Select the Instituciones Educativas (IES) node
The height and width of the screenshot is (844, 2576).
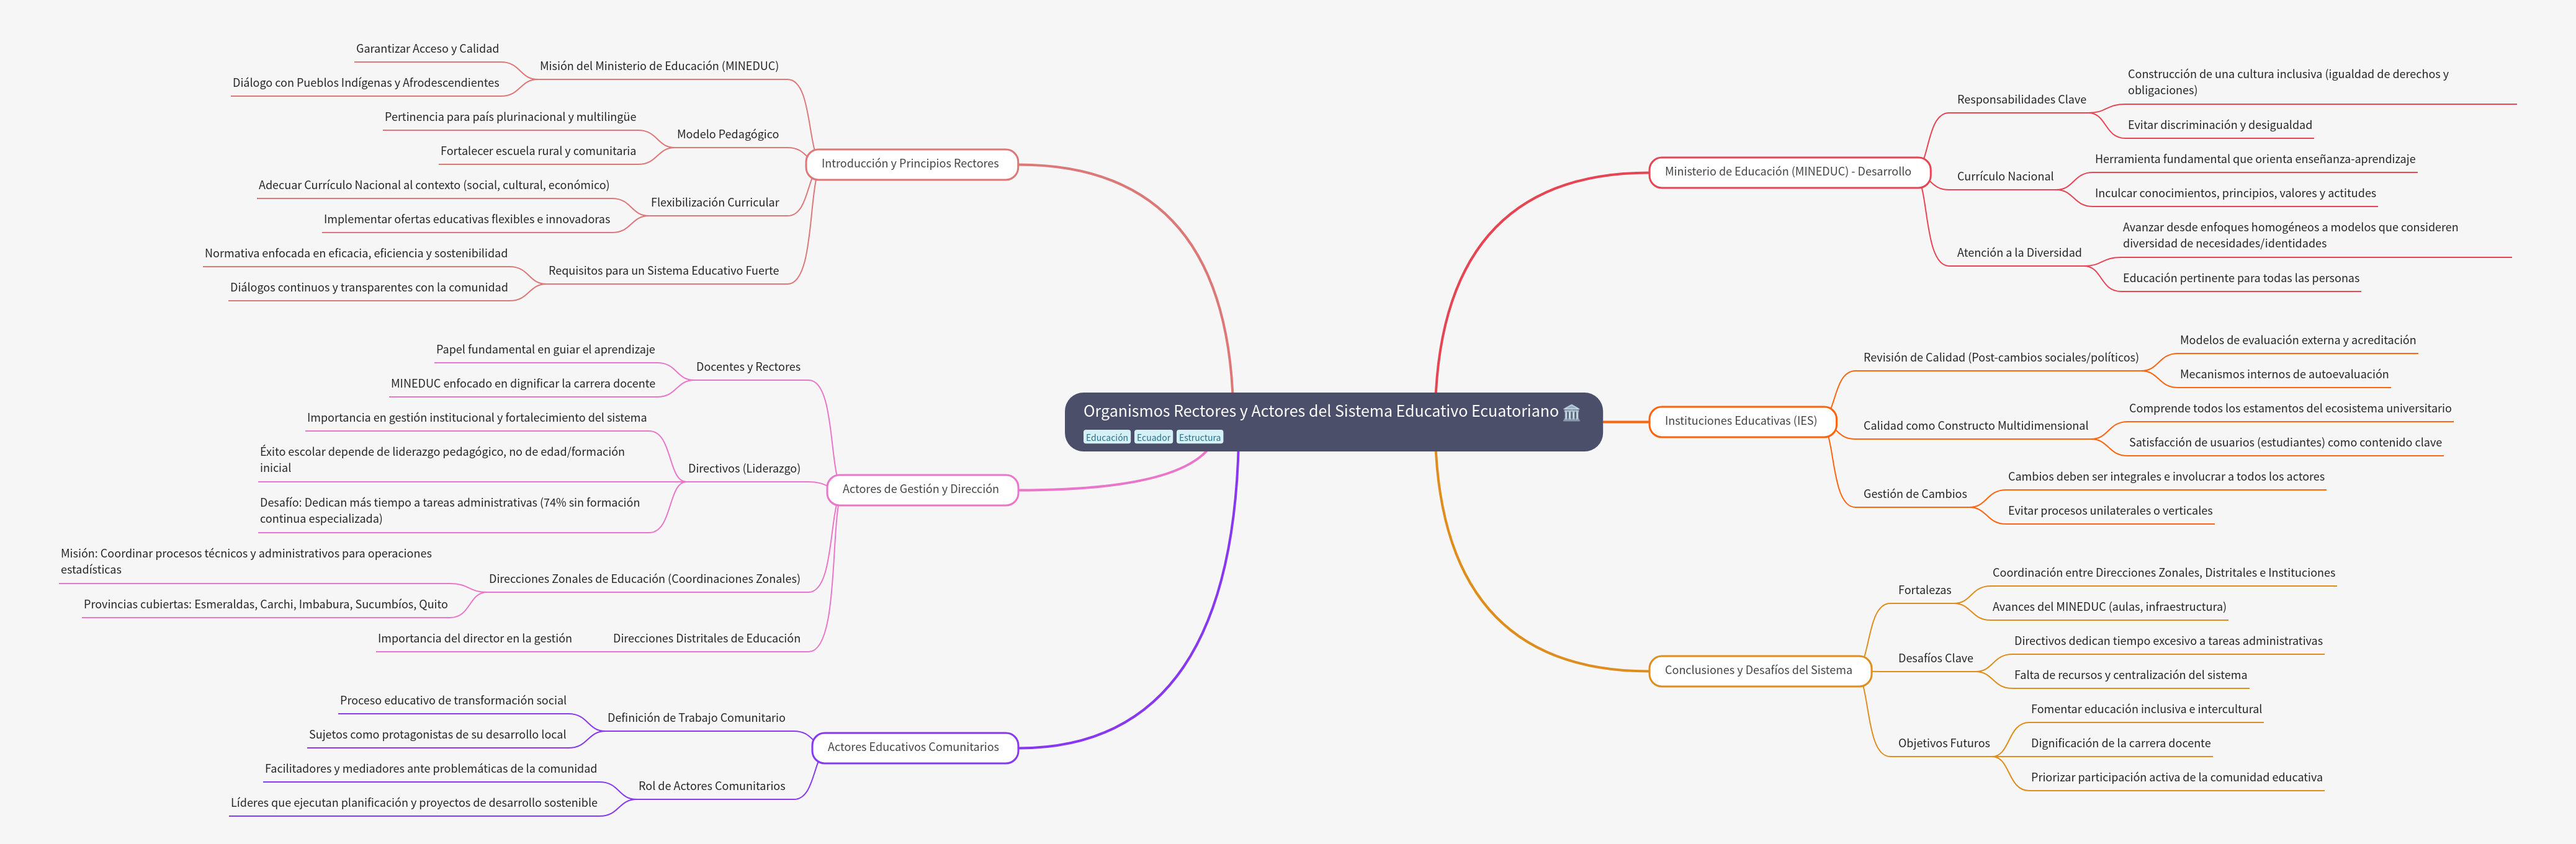point(1740,422)
